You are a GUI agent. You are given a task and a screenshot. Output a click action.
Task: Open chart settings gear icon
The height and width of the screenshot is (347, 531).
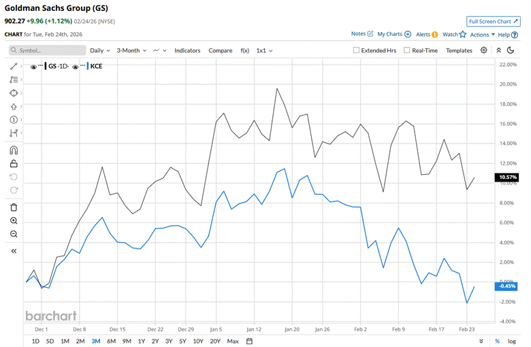click(484, 50)
